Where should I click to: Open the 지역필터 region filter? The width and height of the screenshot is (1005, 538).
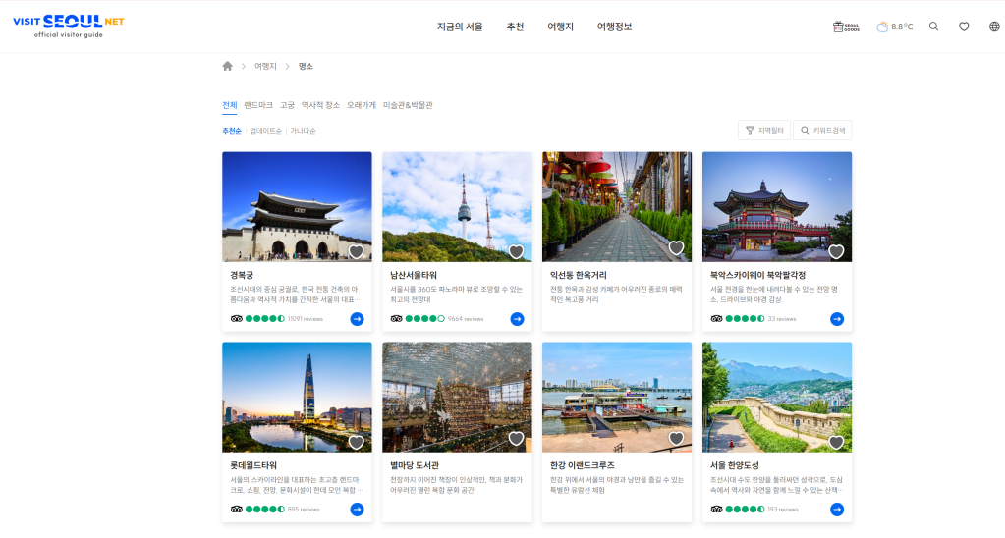763,130
